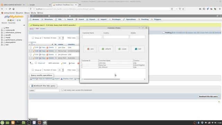Click UPDATE button in Customer JFrame
Image resolution: width=222 pixels, height=125 pixels.
click(x=106, y=49)
